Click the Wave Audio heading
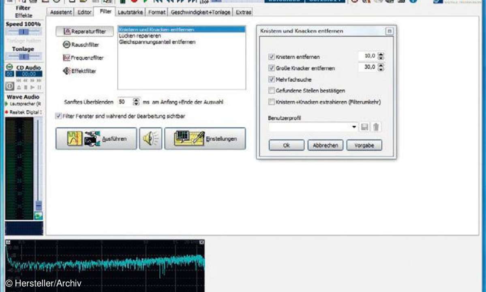Image resolution: width=486 pixels, height=292 pixels. 23,97
